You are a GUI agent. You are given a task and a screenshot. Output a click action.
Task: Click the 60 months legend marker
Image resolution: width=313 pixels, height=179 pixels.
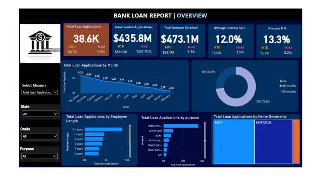pyautogui.click(x=281, y=92)
